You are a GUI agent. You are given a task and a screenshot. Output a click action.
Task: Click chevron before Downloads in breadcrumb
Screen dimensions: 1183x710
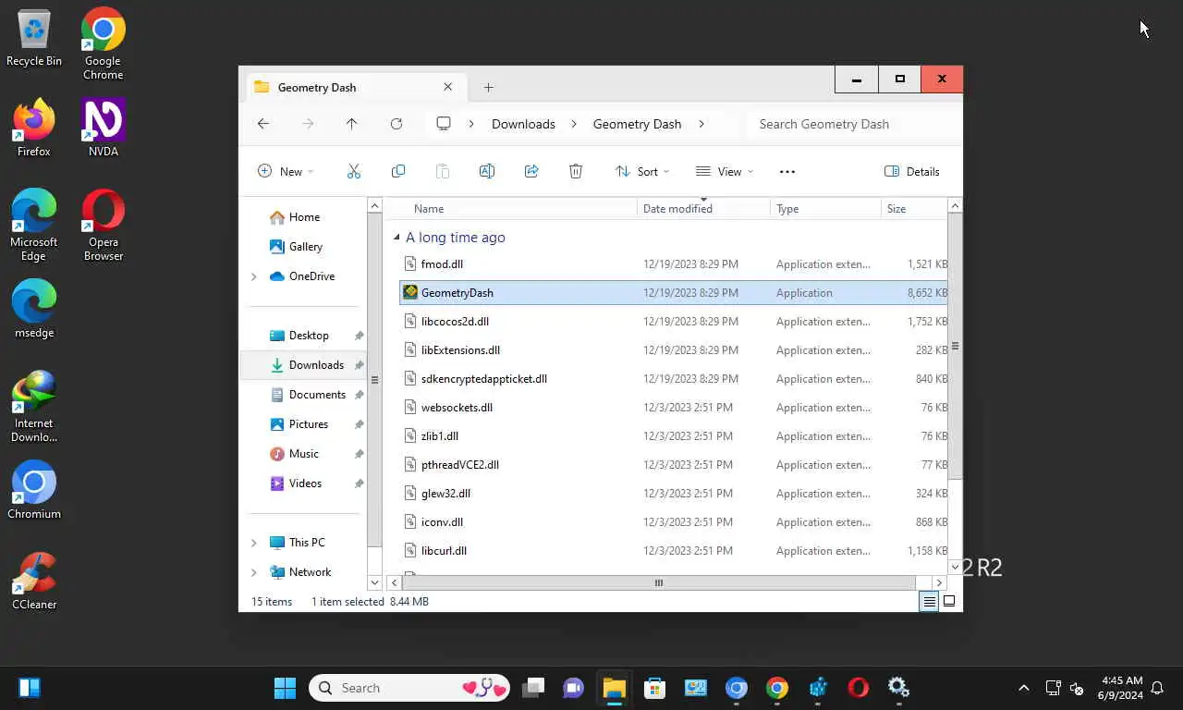(471, 124)
